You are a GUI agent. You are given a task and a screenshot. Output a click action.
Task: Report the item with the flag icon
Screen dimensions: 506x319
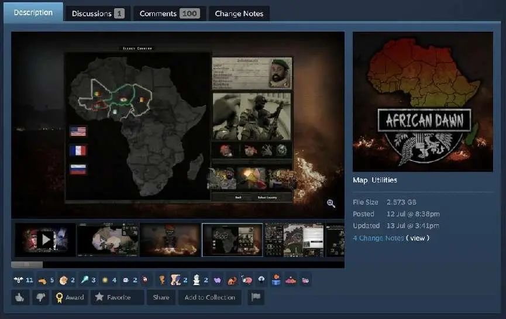256,297
